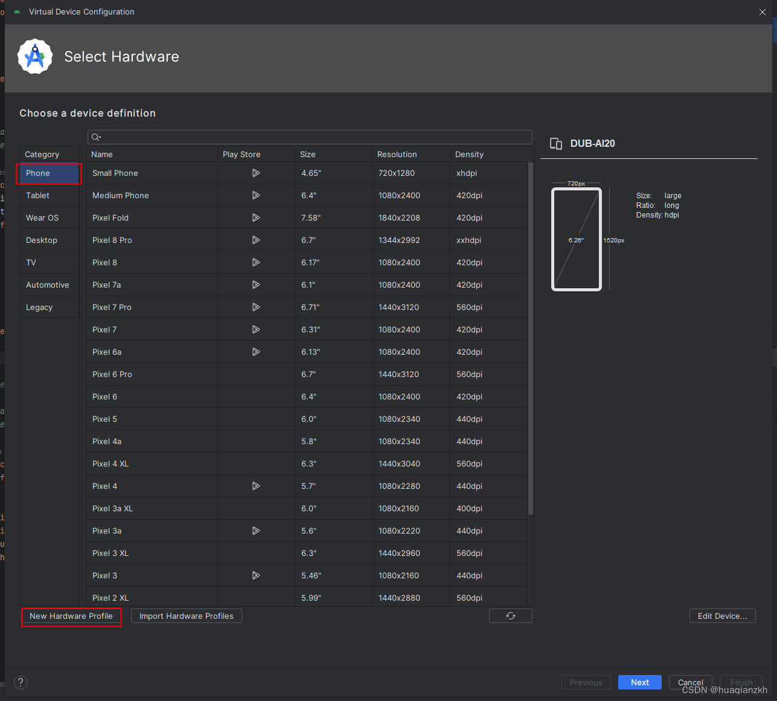Click New Hardware Profile button
The image size is (777, 701).
pos(71,616)
